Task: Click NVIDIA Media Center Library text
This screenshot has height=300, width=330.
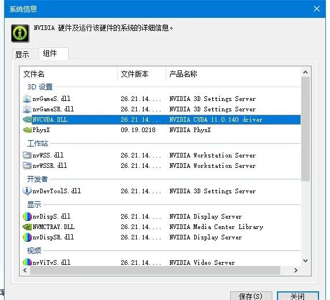Action: click(216, 227)
